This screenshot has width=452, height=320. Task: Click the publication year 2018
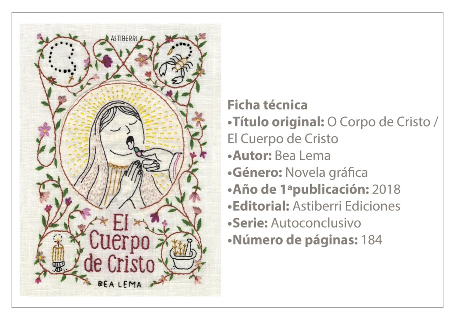386,190
